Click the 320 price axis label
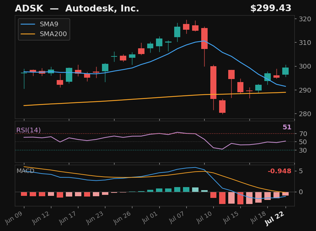Image resolution: width=316 pixels, height=231 pixels. [305, 19]
